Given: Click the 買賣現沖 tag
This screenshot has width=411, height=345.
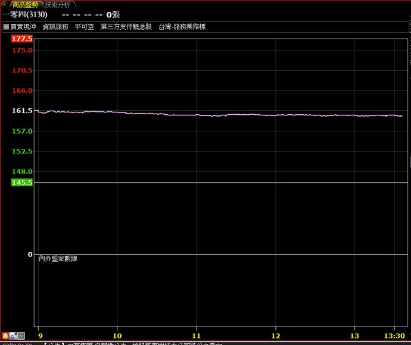Looking at the screenshot, I should pyautogui.click(x=23, y=27).
